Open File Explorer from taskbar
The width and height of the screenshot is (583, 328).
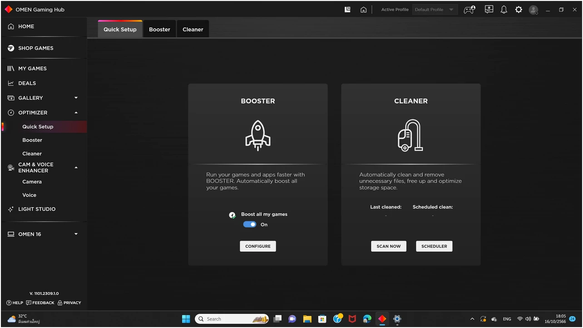(x=307, y=319)
